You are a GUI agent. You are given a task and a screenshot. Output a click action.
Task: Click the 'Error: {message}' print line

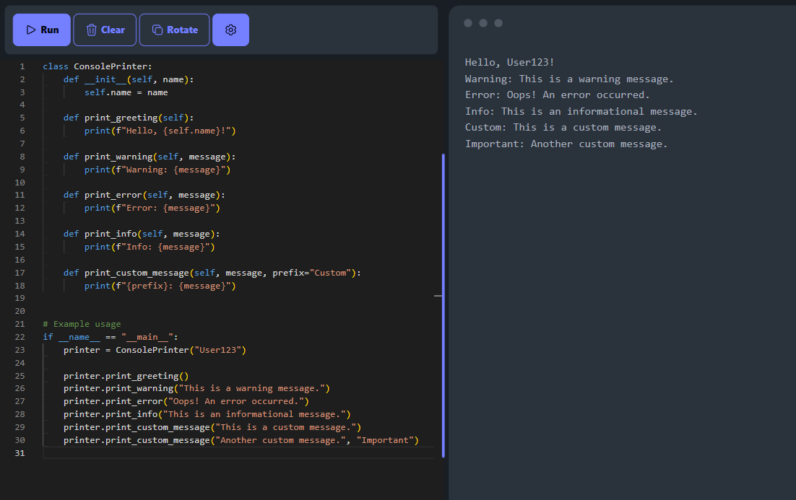pos(152,208)
